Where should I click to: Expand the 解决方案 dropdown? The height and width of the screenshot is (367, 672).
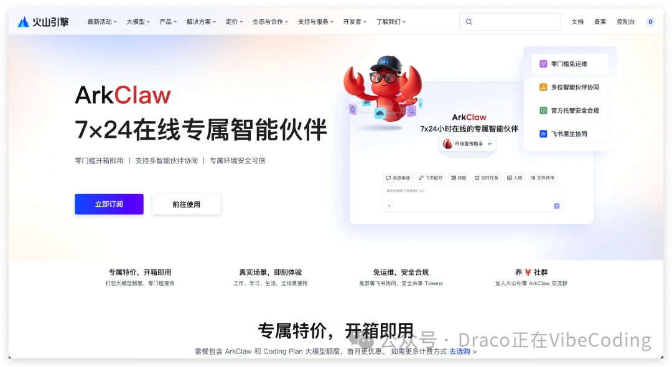point(200,21)
